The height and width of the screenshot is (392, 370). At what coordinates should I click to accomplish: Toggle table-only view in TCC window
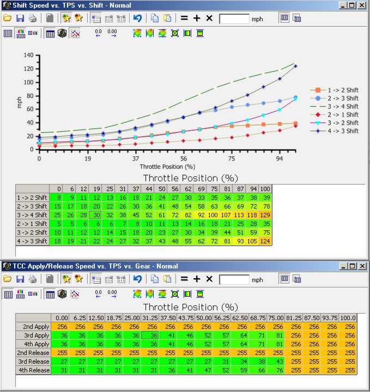coord(8,294)
